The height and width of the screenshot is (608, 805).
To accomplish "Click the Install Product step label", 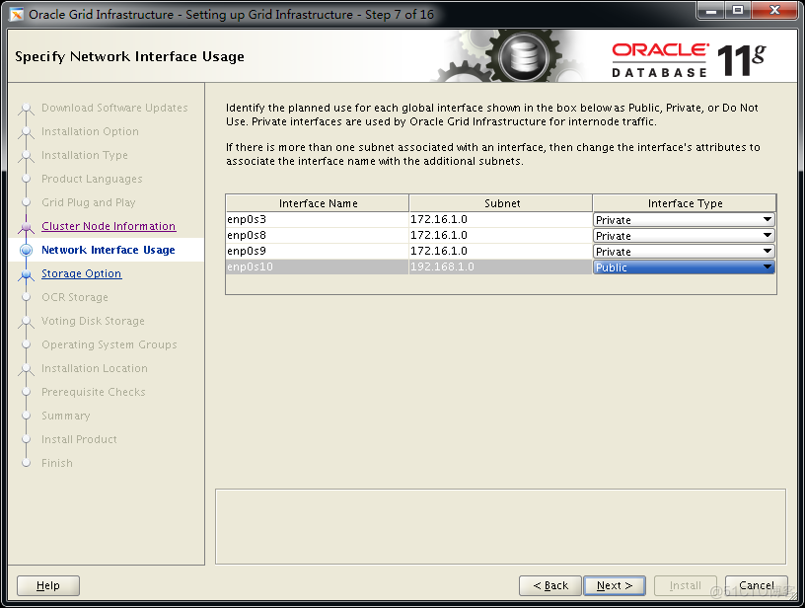I will coord(79,439).
